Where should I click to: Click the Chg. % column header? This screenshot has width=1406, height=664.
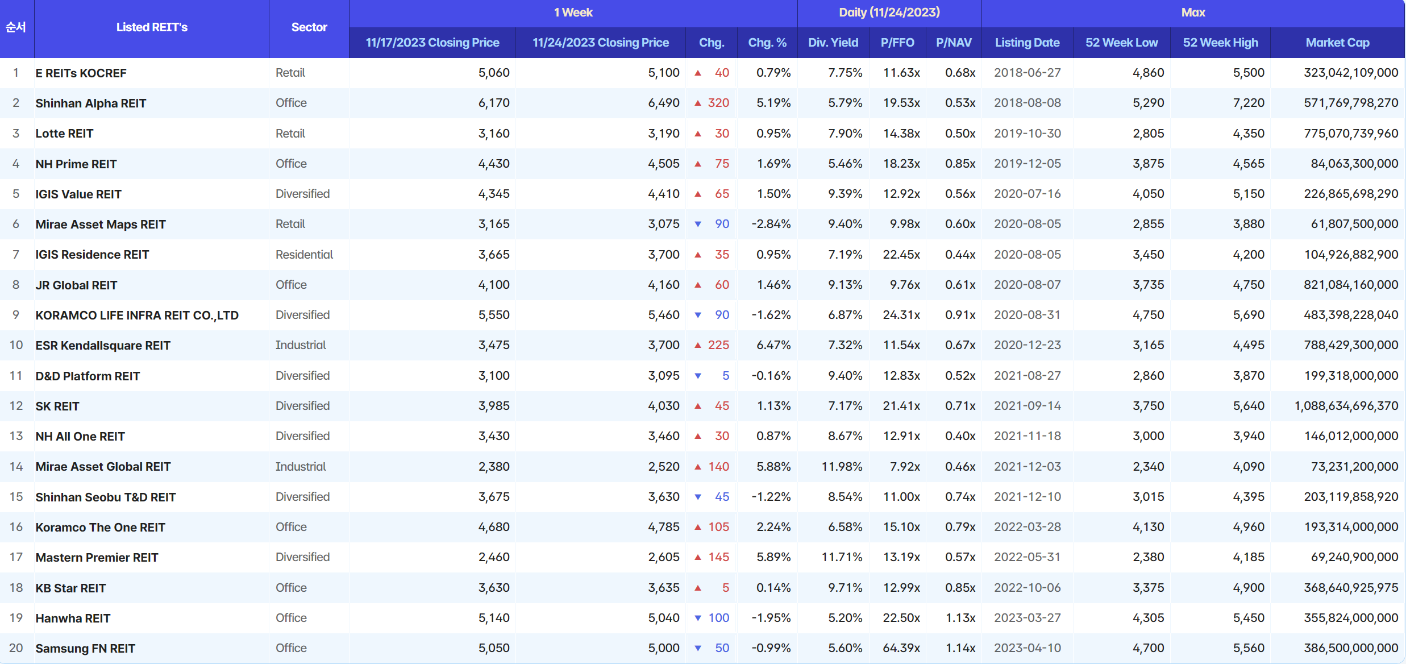tap(767, 43)
